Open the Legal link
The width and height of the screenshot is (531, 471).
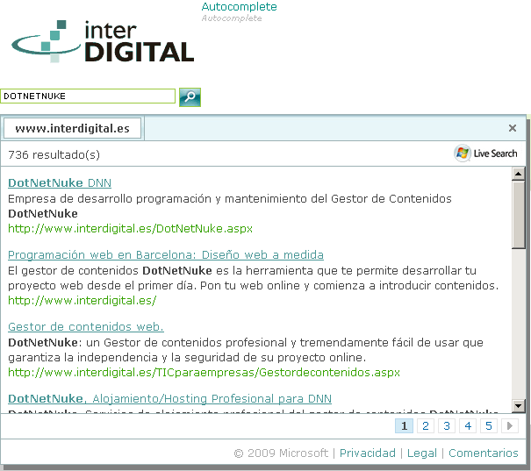coord(422,453)
